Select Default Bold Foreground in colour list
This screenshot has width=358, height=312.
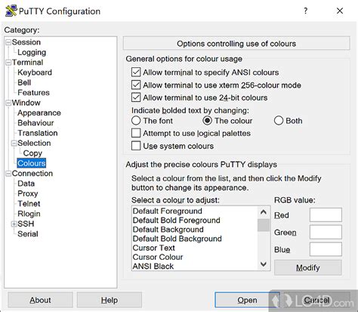(194, 221)
